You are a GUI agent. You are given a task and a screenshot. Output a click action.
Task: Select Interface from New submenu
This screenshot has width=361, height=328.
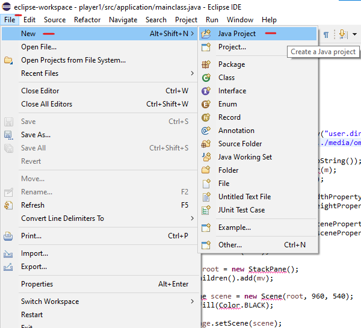258,91
